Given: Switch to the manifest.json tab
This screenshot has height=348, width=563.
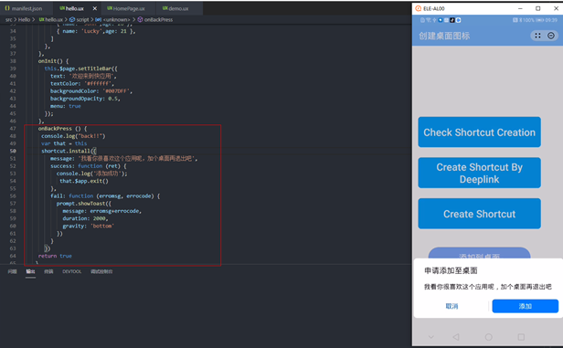Looking at the screenshot, I should click(24, 8).
